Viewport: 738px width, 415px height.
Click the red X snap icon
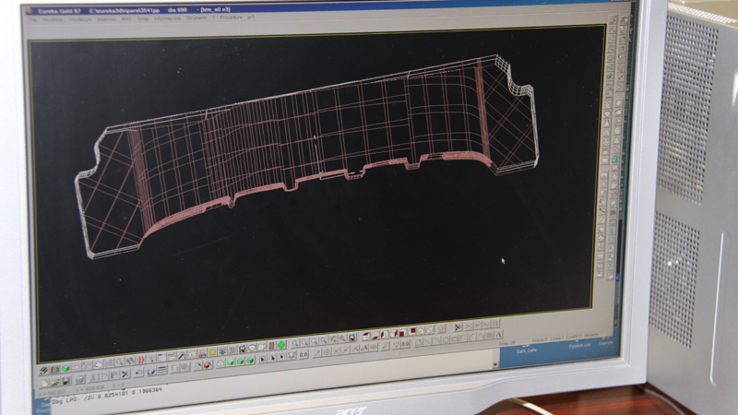[x=336, y=351]
